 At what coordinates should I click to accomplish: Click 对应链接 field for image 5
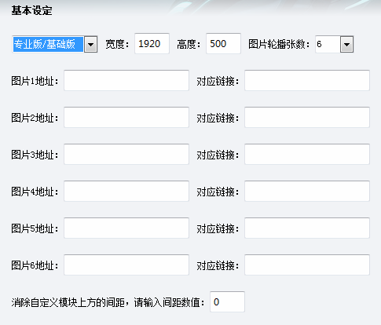coord(307,228)
